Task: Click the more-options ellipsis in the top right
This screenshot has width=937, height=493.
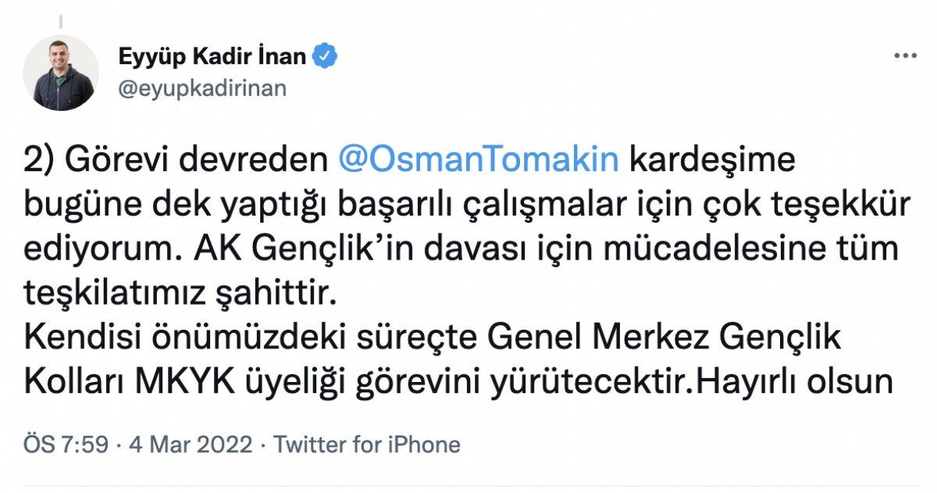Action: pos(906,53)
